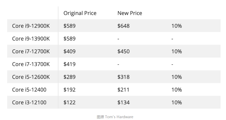Click the $419 original price cell
Screen dimensions: 226x120
69,64
